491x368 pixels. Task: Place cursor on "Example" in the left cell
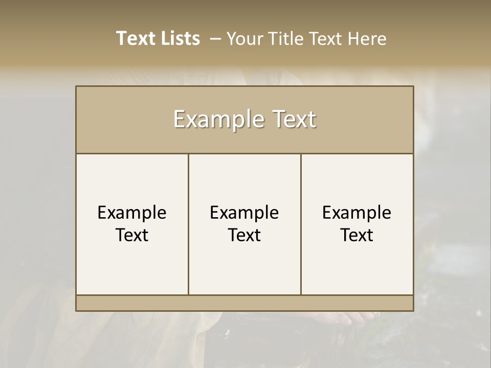click(132, 214)
